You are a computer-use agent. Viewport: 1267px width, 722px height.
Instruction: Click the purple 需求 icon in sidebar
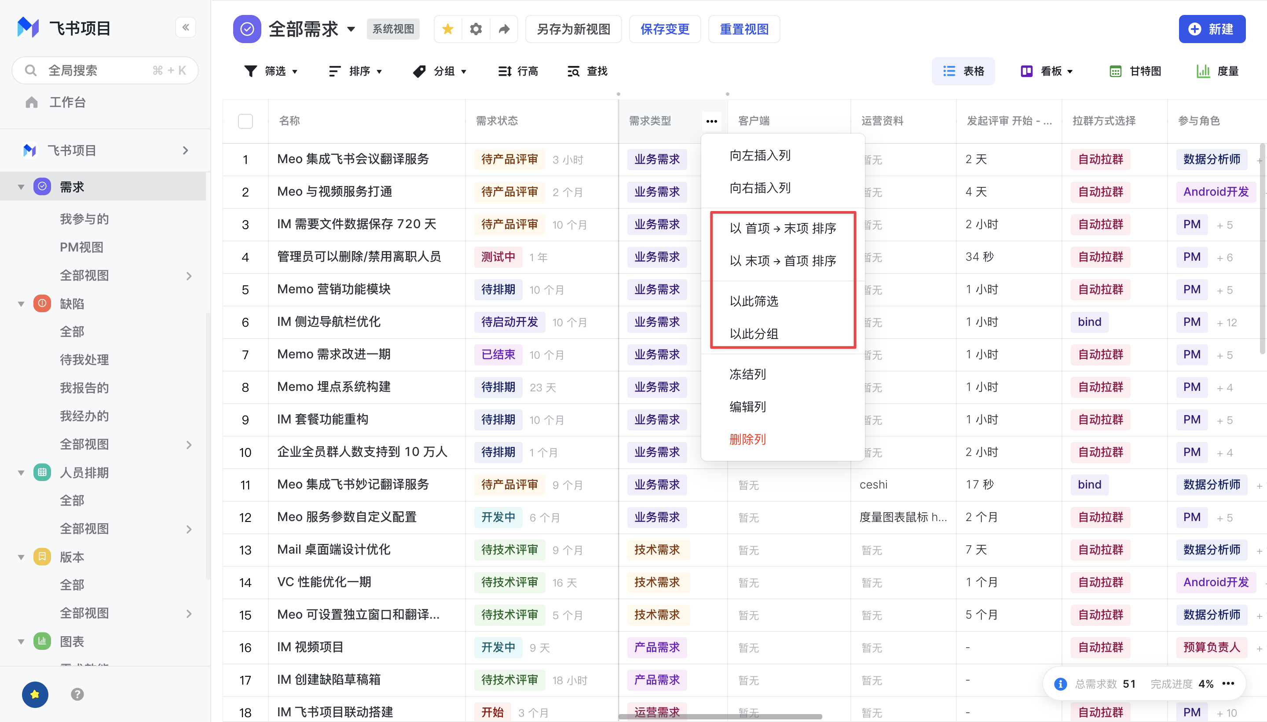tap(42, 186)
